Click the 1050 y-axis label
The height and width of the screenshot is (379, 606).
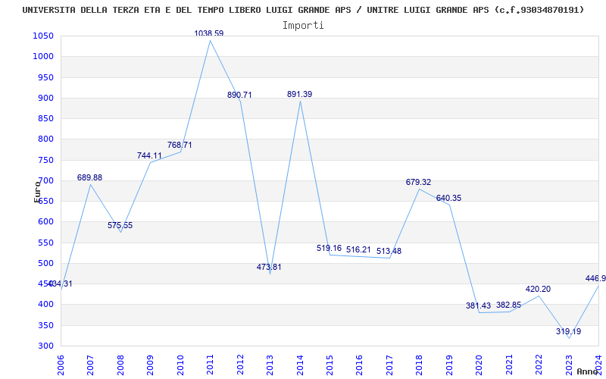tap(45, 36)
